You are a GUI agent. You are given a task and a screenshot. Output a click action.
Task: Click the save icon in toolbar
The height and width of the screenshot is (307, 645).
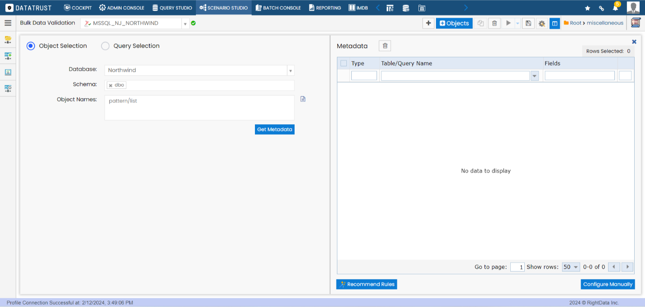[528, 23]
